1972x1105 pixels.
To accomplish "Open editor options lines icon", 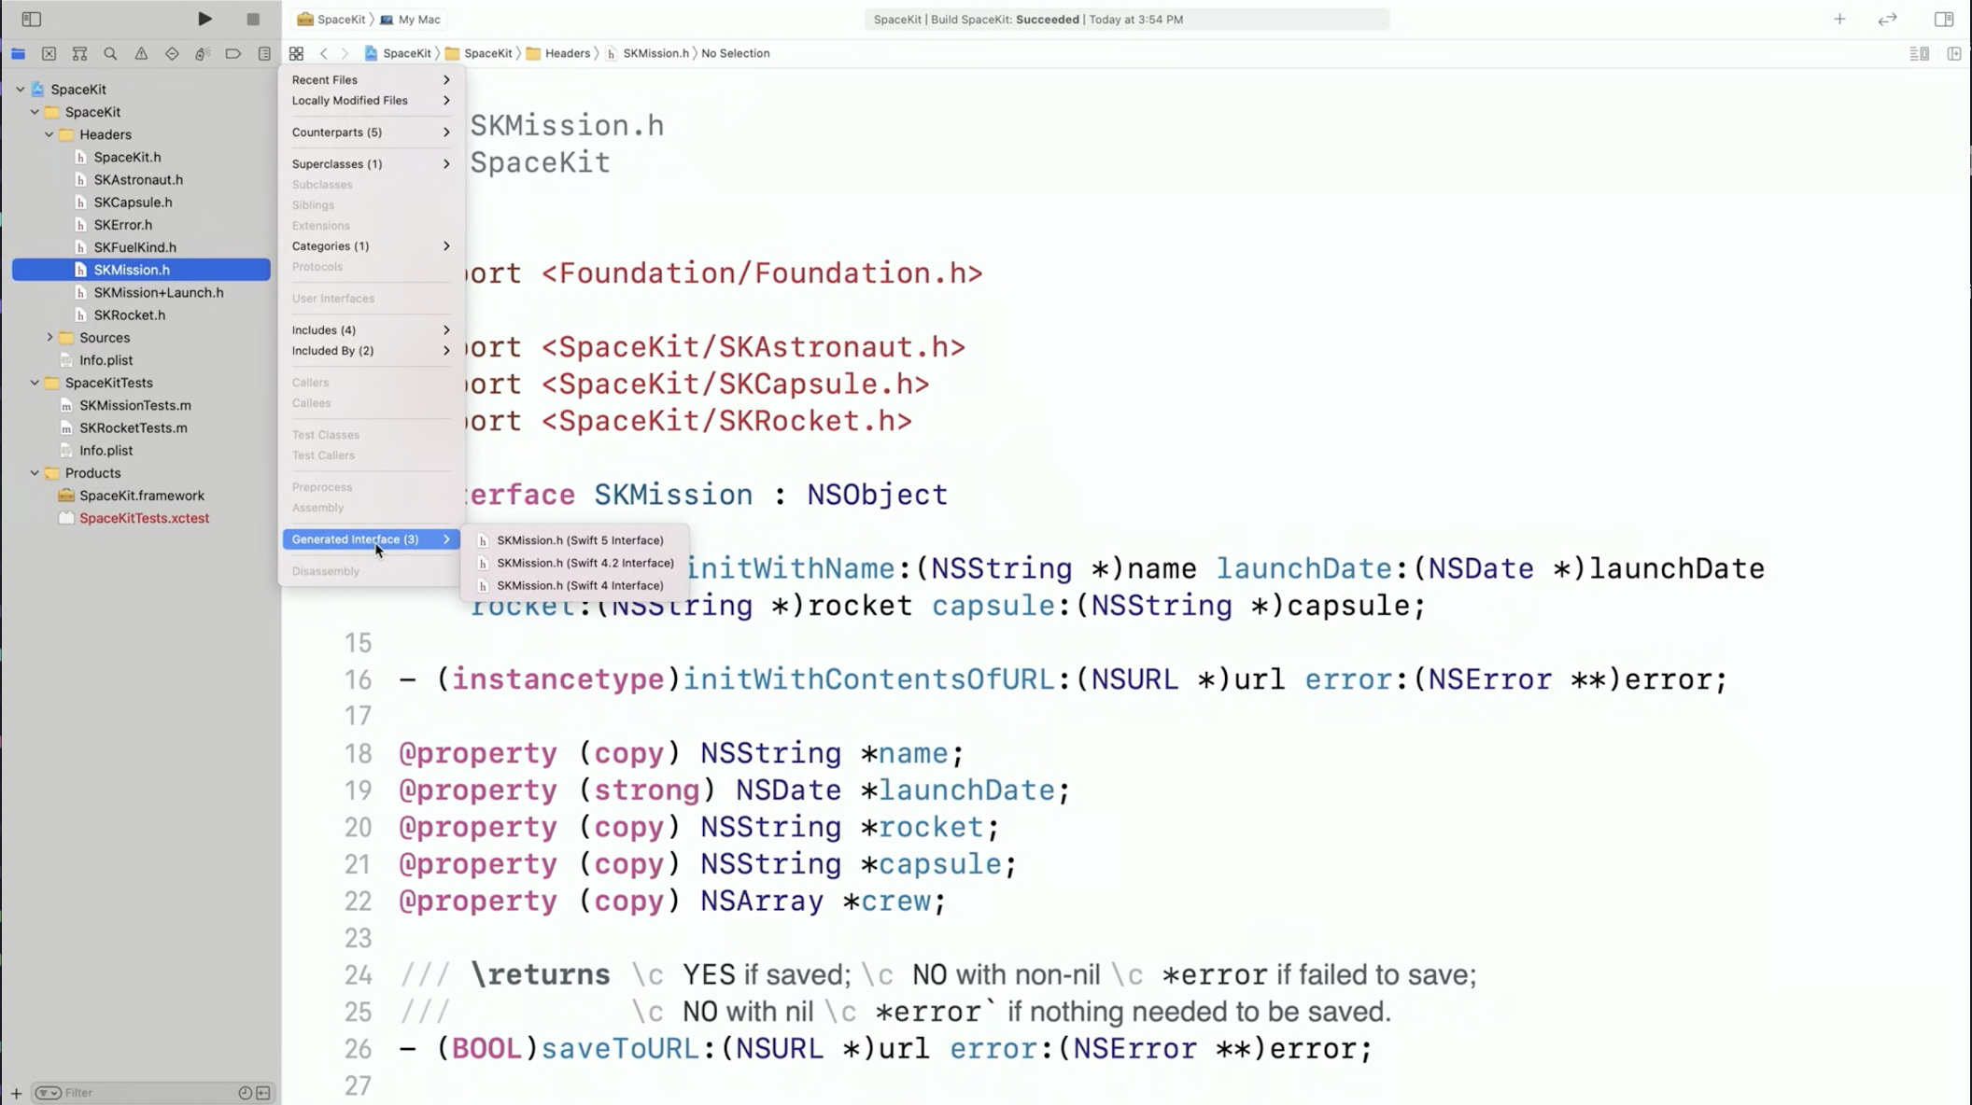I will tap(1920, 53).
